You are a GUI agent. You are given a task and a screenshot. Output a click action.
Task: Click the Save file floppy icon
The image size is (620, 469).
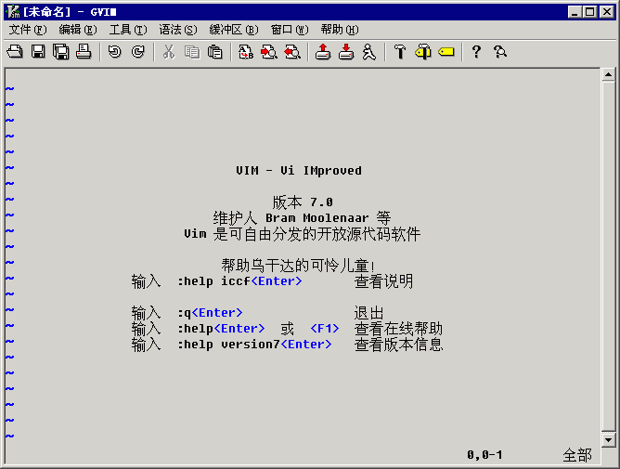coord(38,52)
